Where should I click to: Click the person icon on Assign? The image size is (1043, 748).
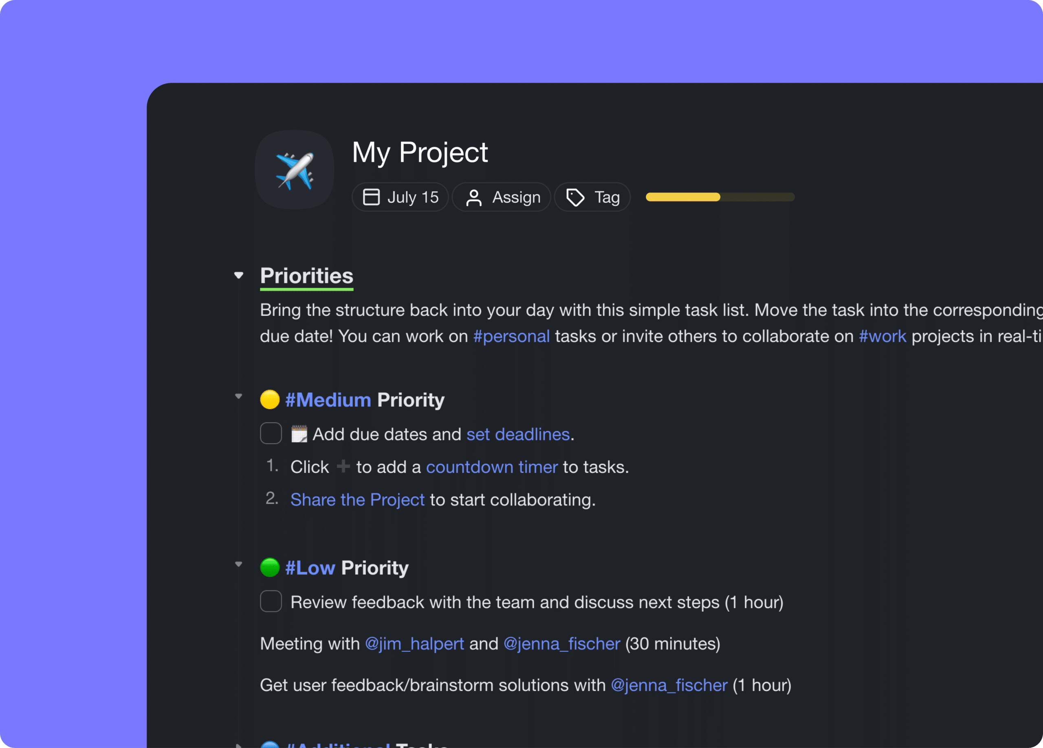[474, 197]
